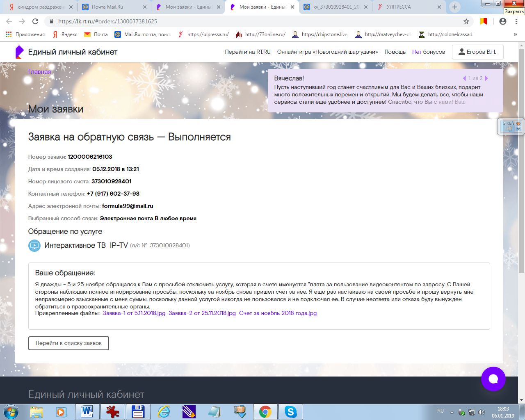The width and height of the screenshot is (525, 420).
Task: Go to the Главная breadcrumb
Action: pos(39,72)
